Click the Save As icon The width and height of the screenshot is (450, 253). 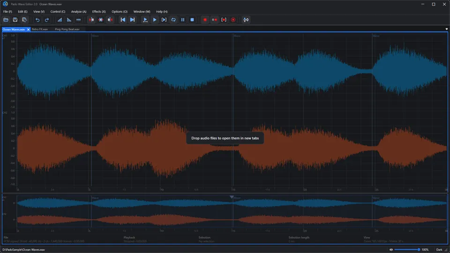point(24,20)
